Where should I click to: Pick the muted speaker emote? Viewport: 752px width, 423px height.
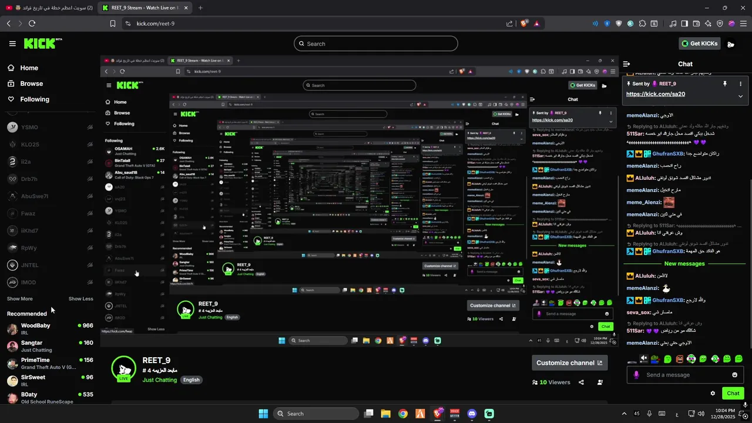coord(644,358)
